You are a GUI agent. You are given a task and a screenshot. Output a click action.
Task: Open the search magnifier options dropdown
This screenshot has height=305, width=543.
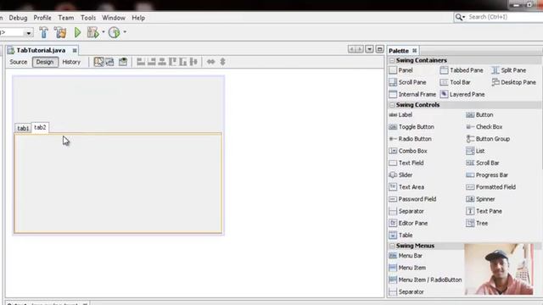tap(460, 17)
